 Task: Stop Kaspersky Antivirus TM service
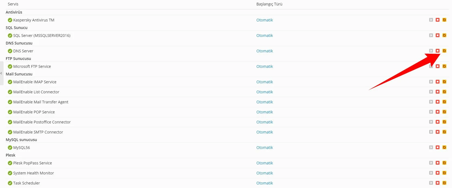(x=437, y=20)
